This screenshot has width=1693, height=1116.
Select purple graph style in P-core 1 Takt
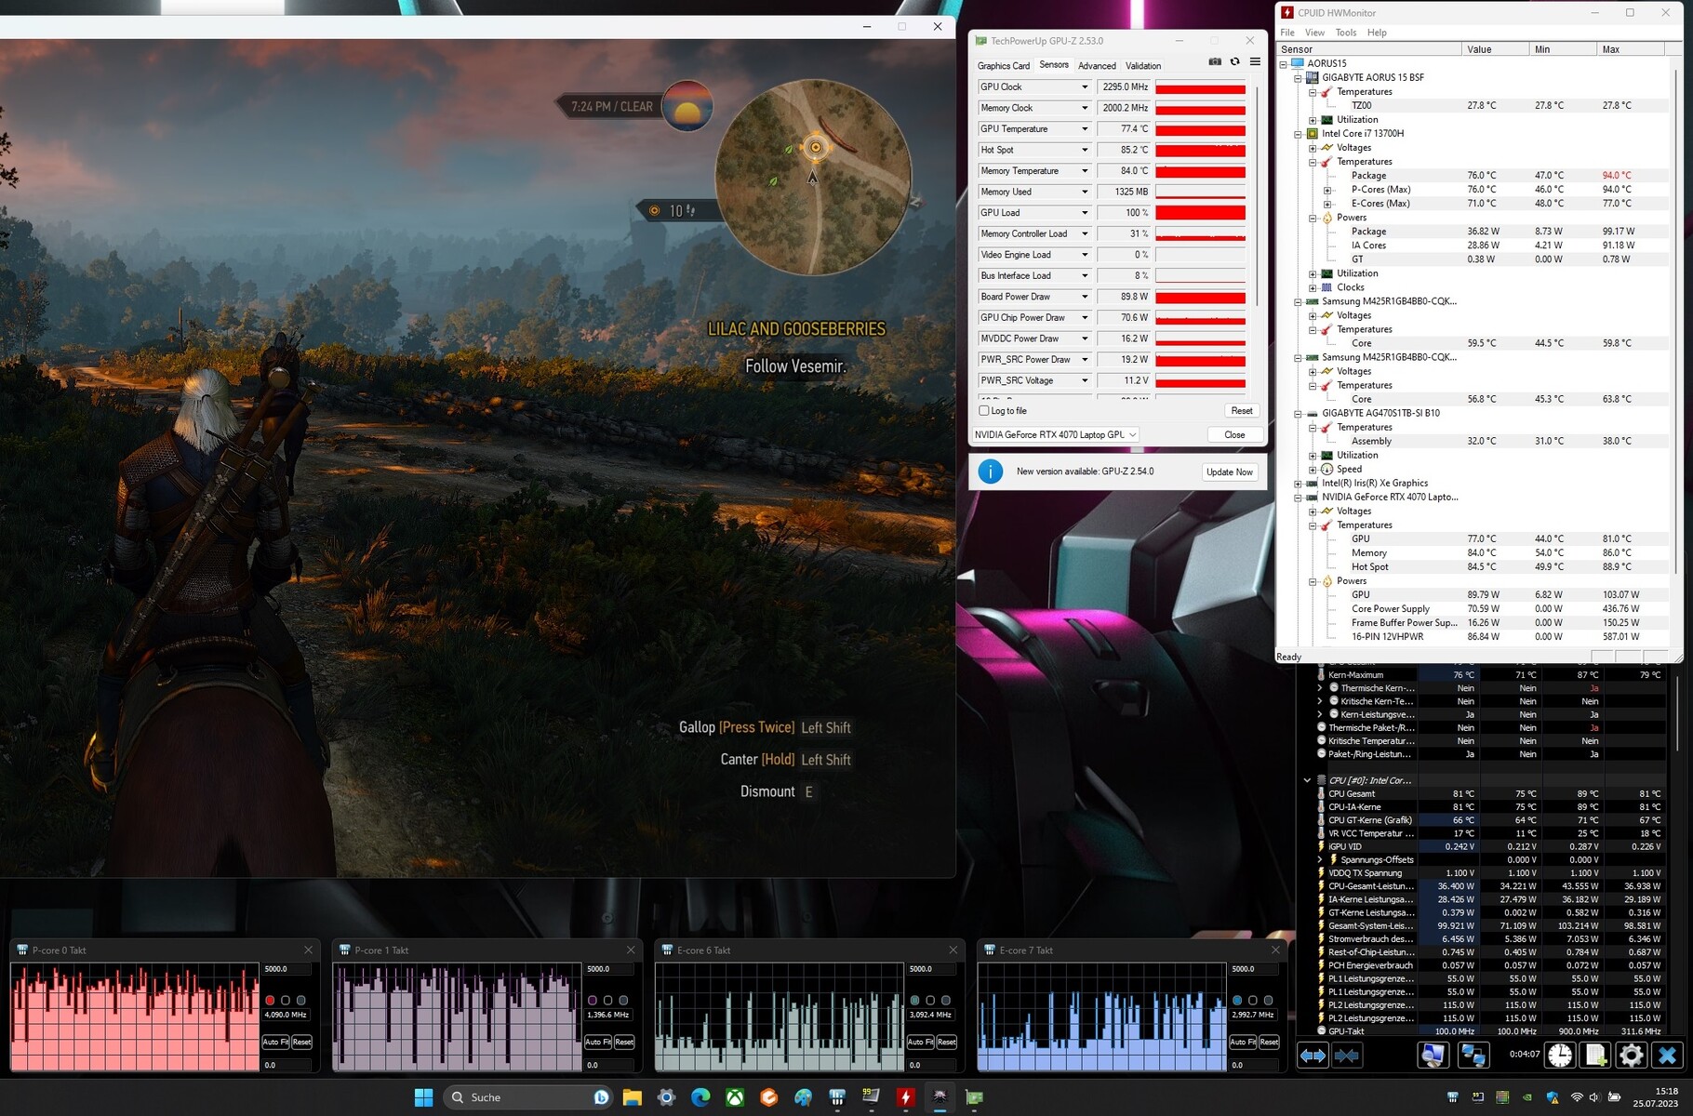point(593,1001)
